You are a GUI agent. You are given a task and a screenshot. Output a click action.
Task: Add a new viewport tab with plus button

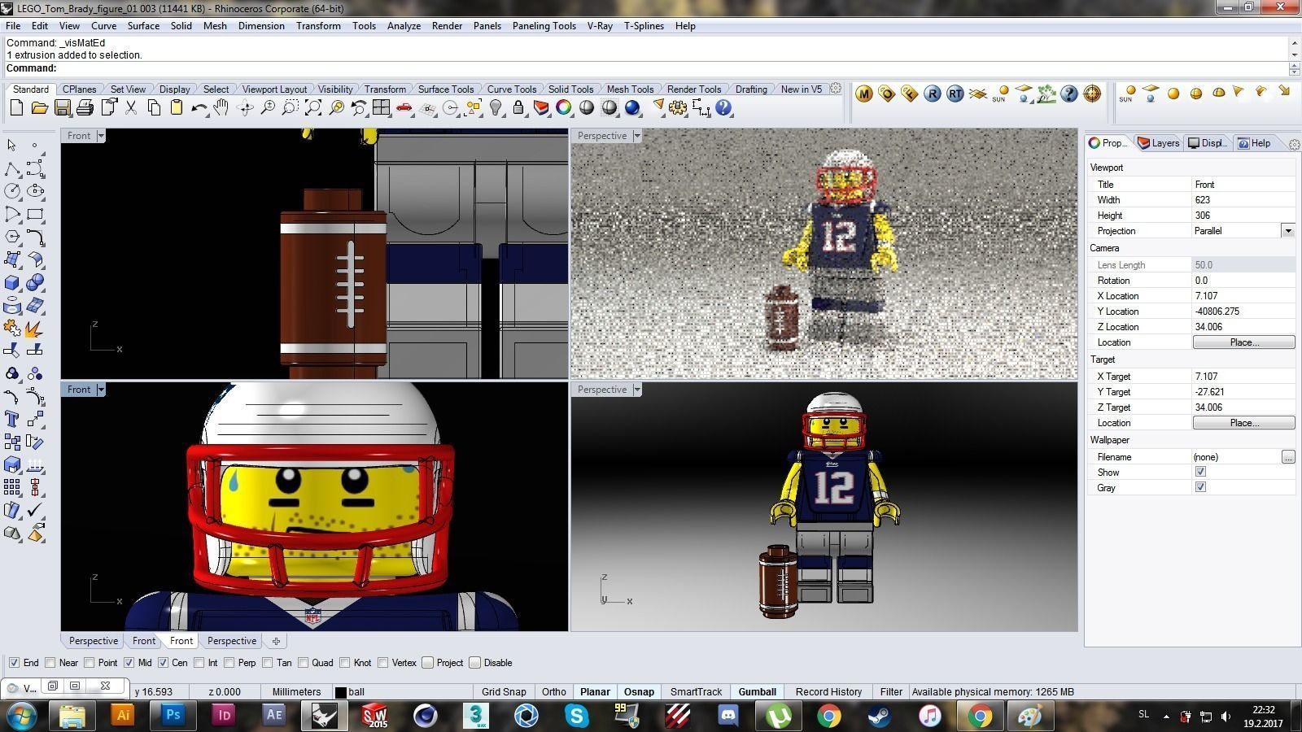click(x=275, y=641)
